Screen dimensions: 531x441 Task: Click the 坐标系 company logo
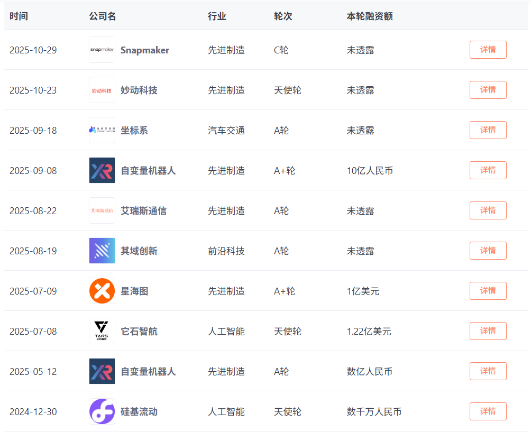coord(102,130)
